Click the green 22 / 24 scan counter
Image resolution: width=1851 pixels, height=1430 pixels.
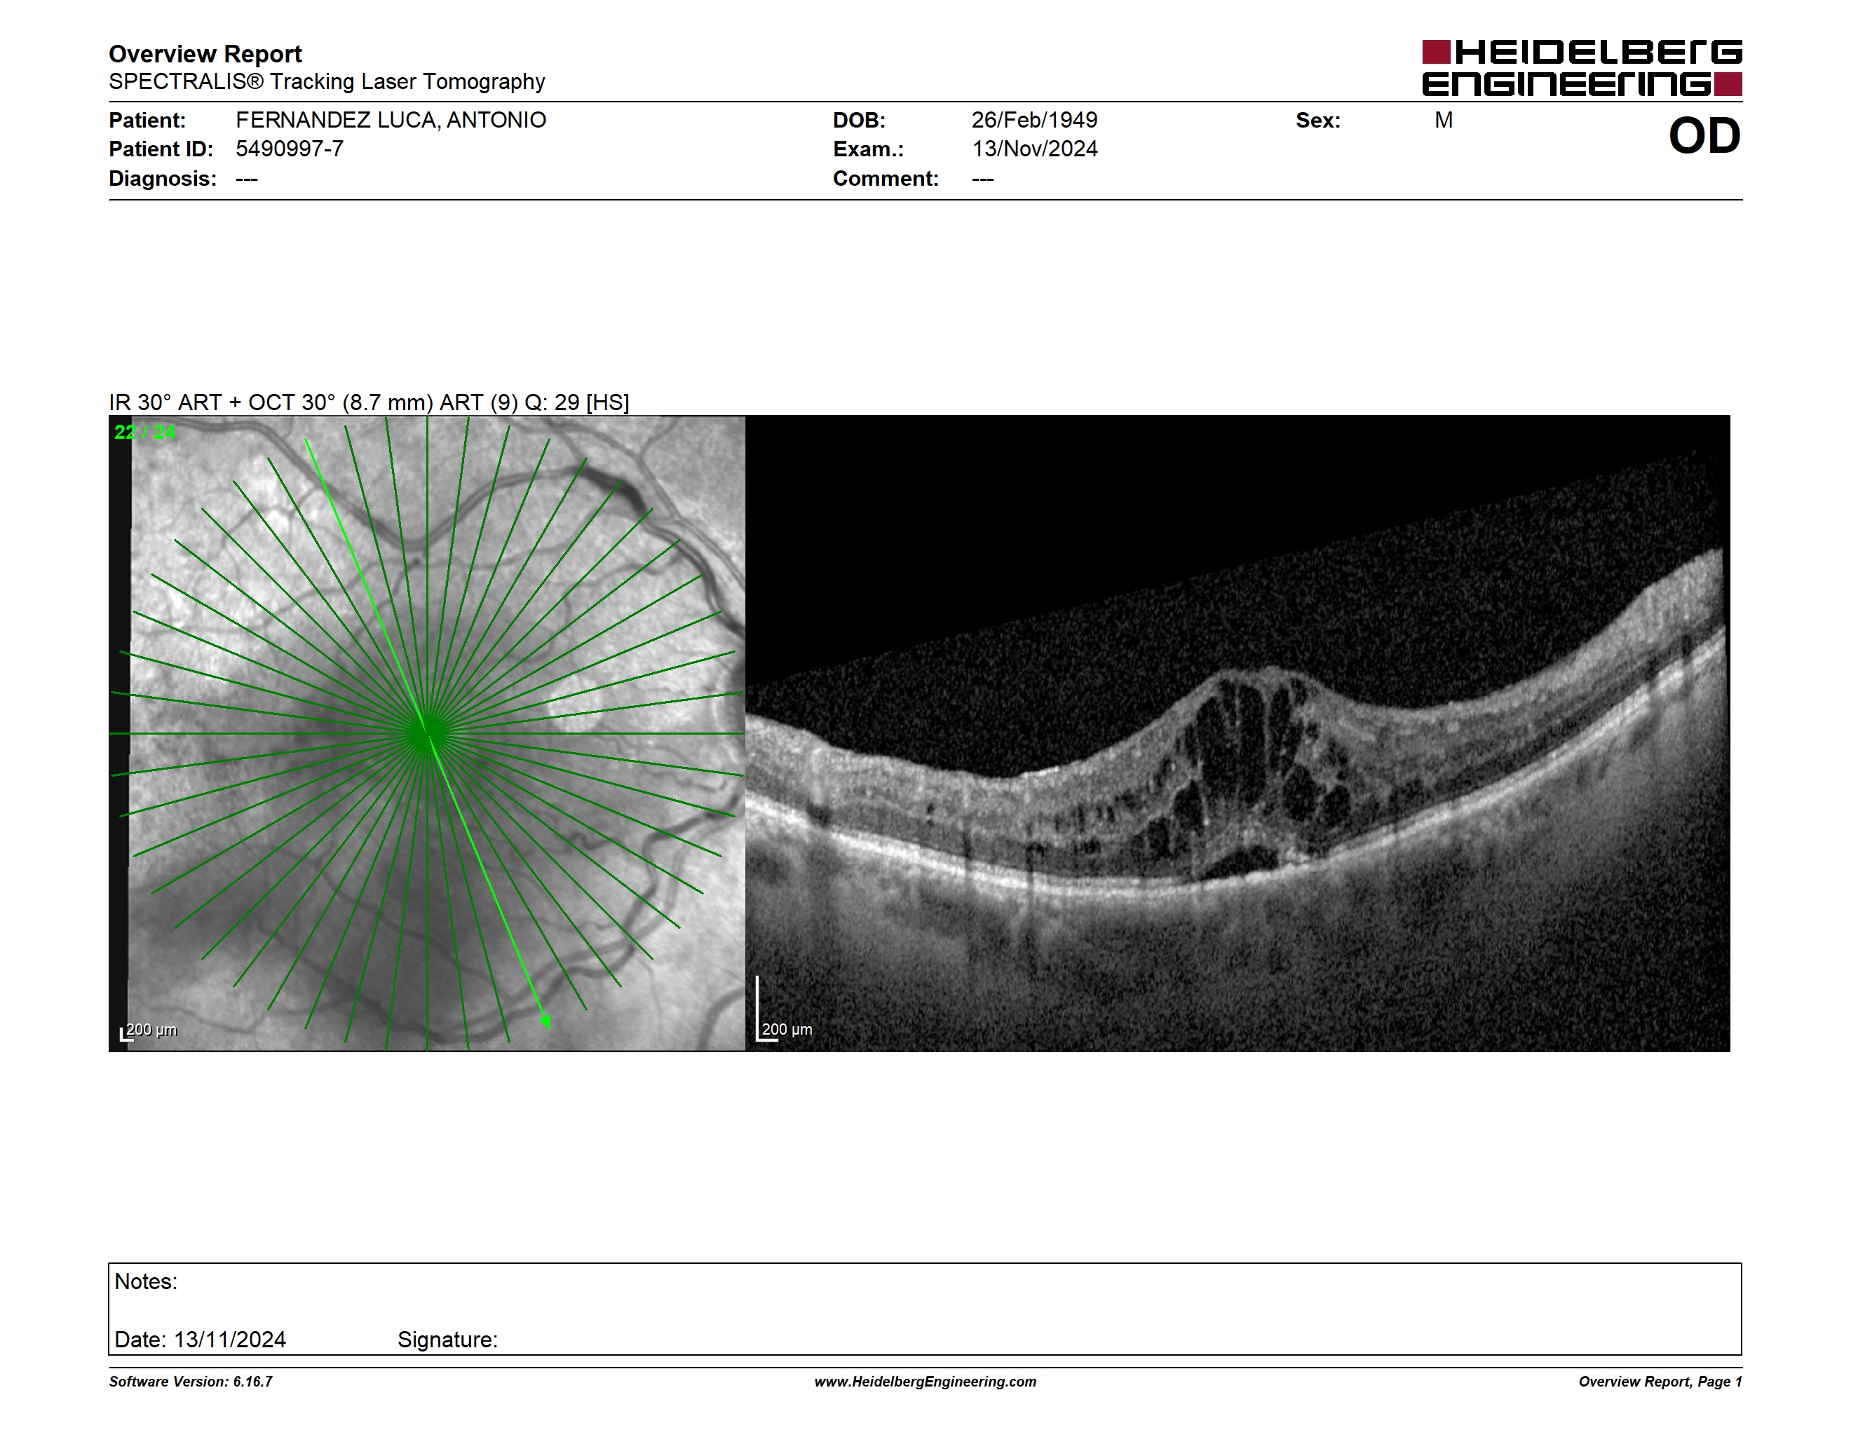tap(145, 432)
